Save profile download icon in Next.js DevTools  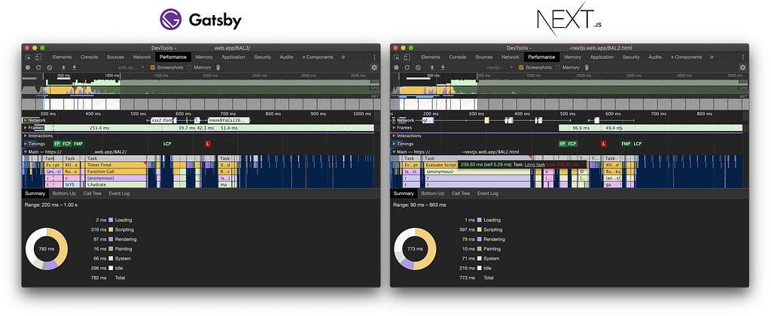[443, 67]
